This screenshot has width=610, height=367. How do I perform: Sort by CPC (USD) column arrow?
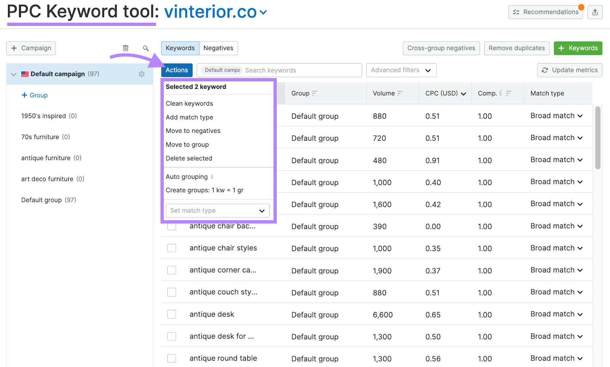464,94
